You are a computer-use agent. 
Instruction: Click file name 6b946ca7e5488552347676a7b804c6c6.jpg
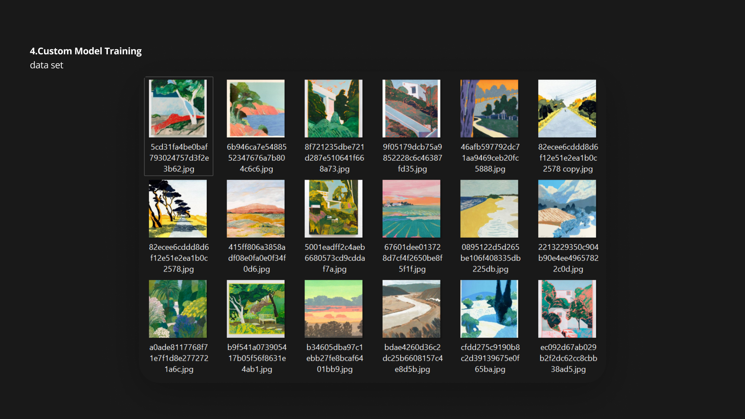click(x=256, y=158)
